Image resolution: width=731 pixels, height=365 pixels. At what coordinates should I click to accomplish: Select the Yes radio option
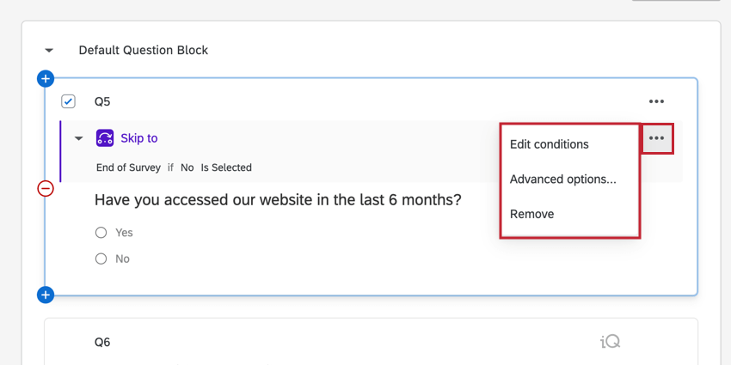[101, 233]
